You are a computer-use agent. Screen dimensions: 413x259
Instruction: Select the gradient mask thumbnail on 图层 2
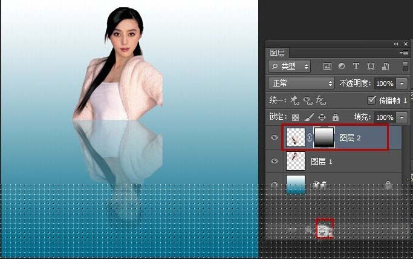pos(324,138)
